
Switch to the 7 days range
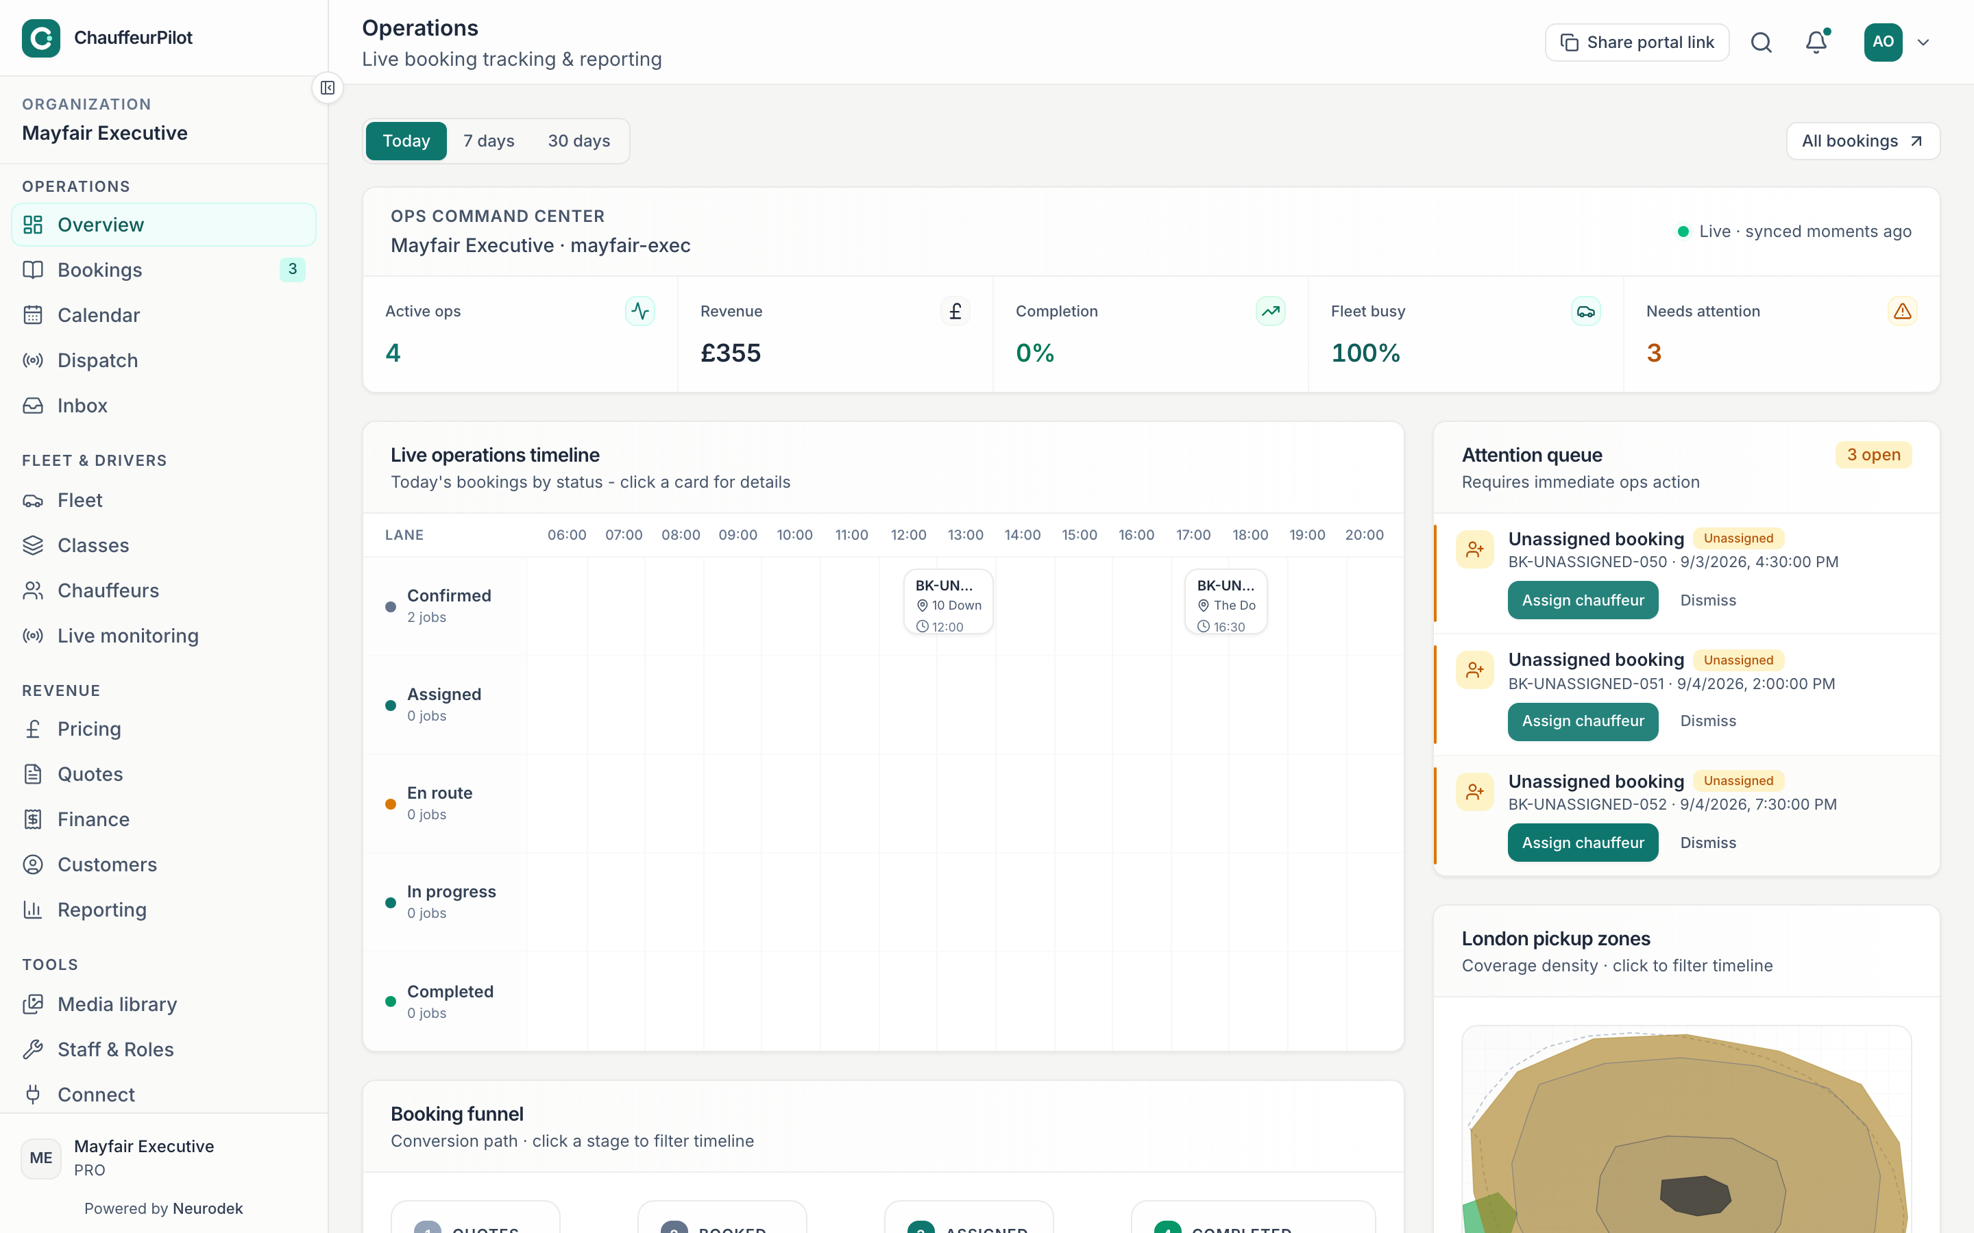[x=489, y=141]
